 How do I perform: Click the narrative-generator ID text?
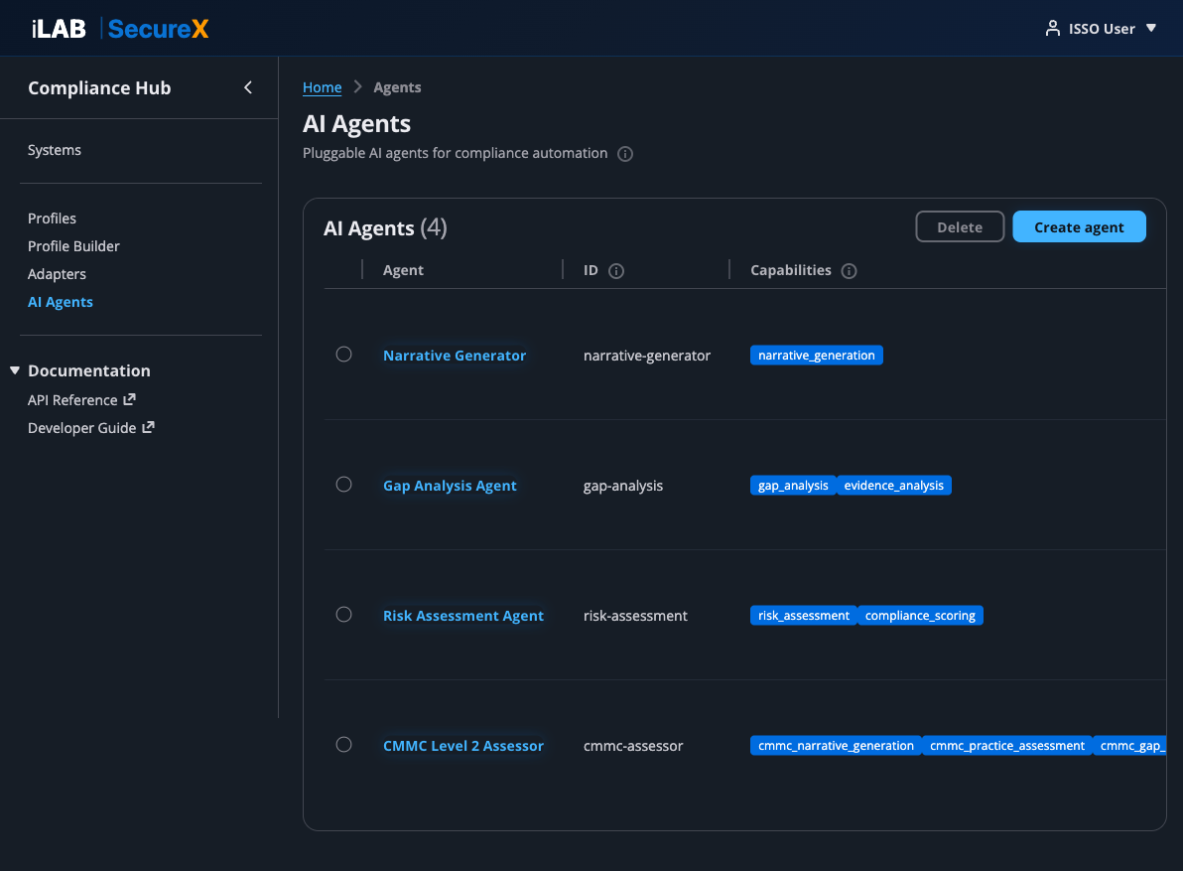point(646,356)
